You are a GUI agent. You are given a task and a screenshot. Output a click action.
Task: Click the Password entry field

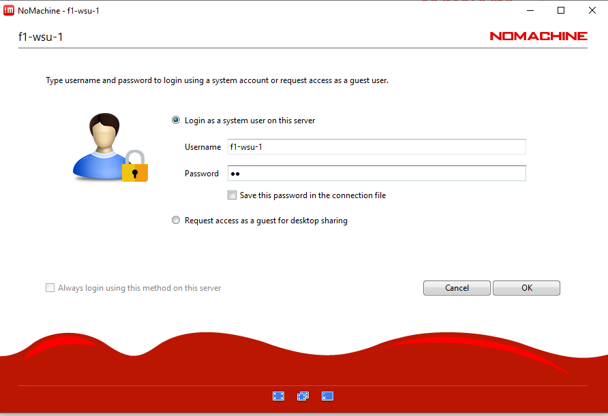(375, 173)
